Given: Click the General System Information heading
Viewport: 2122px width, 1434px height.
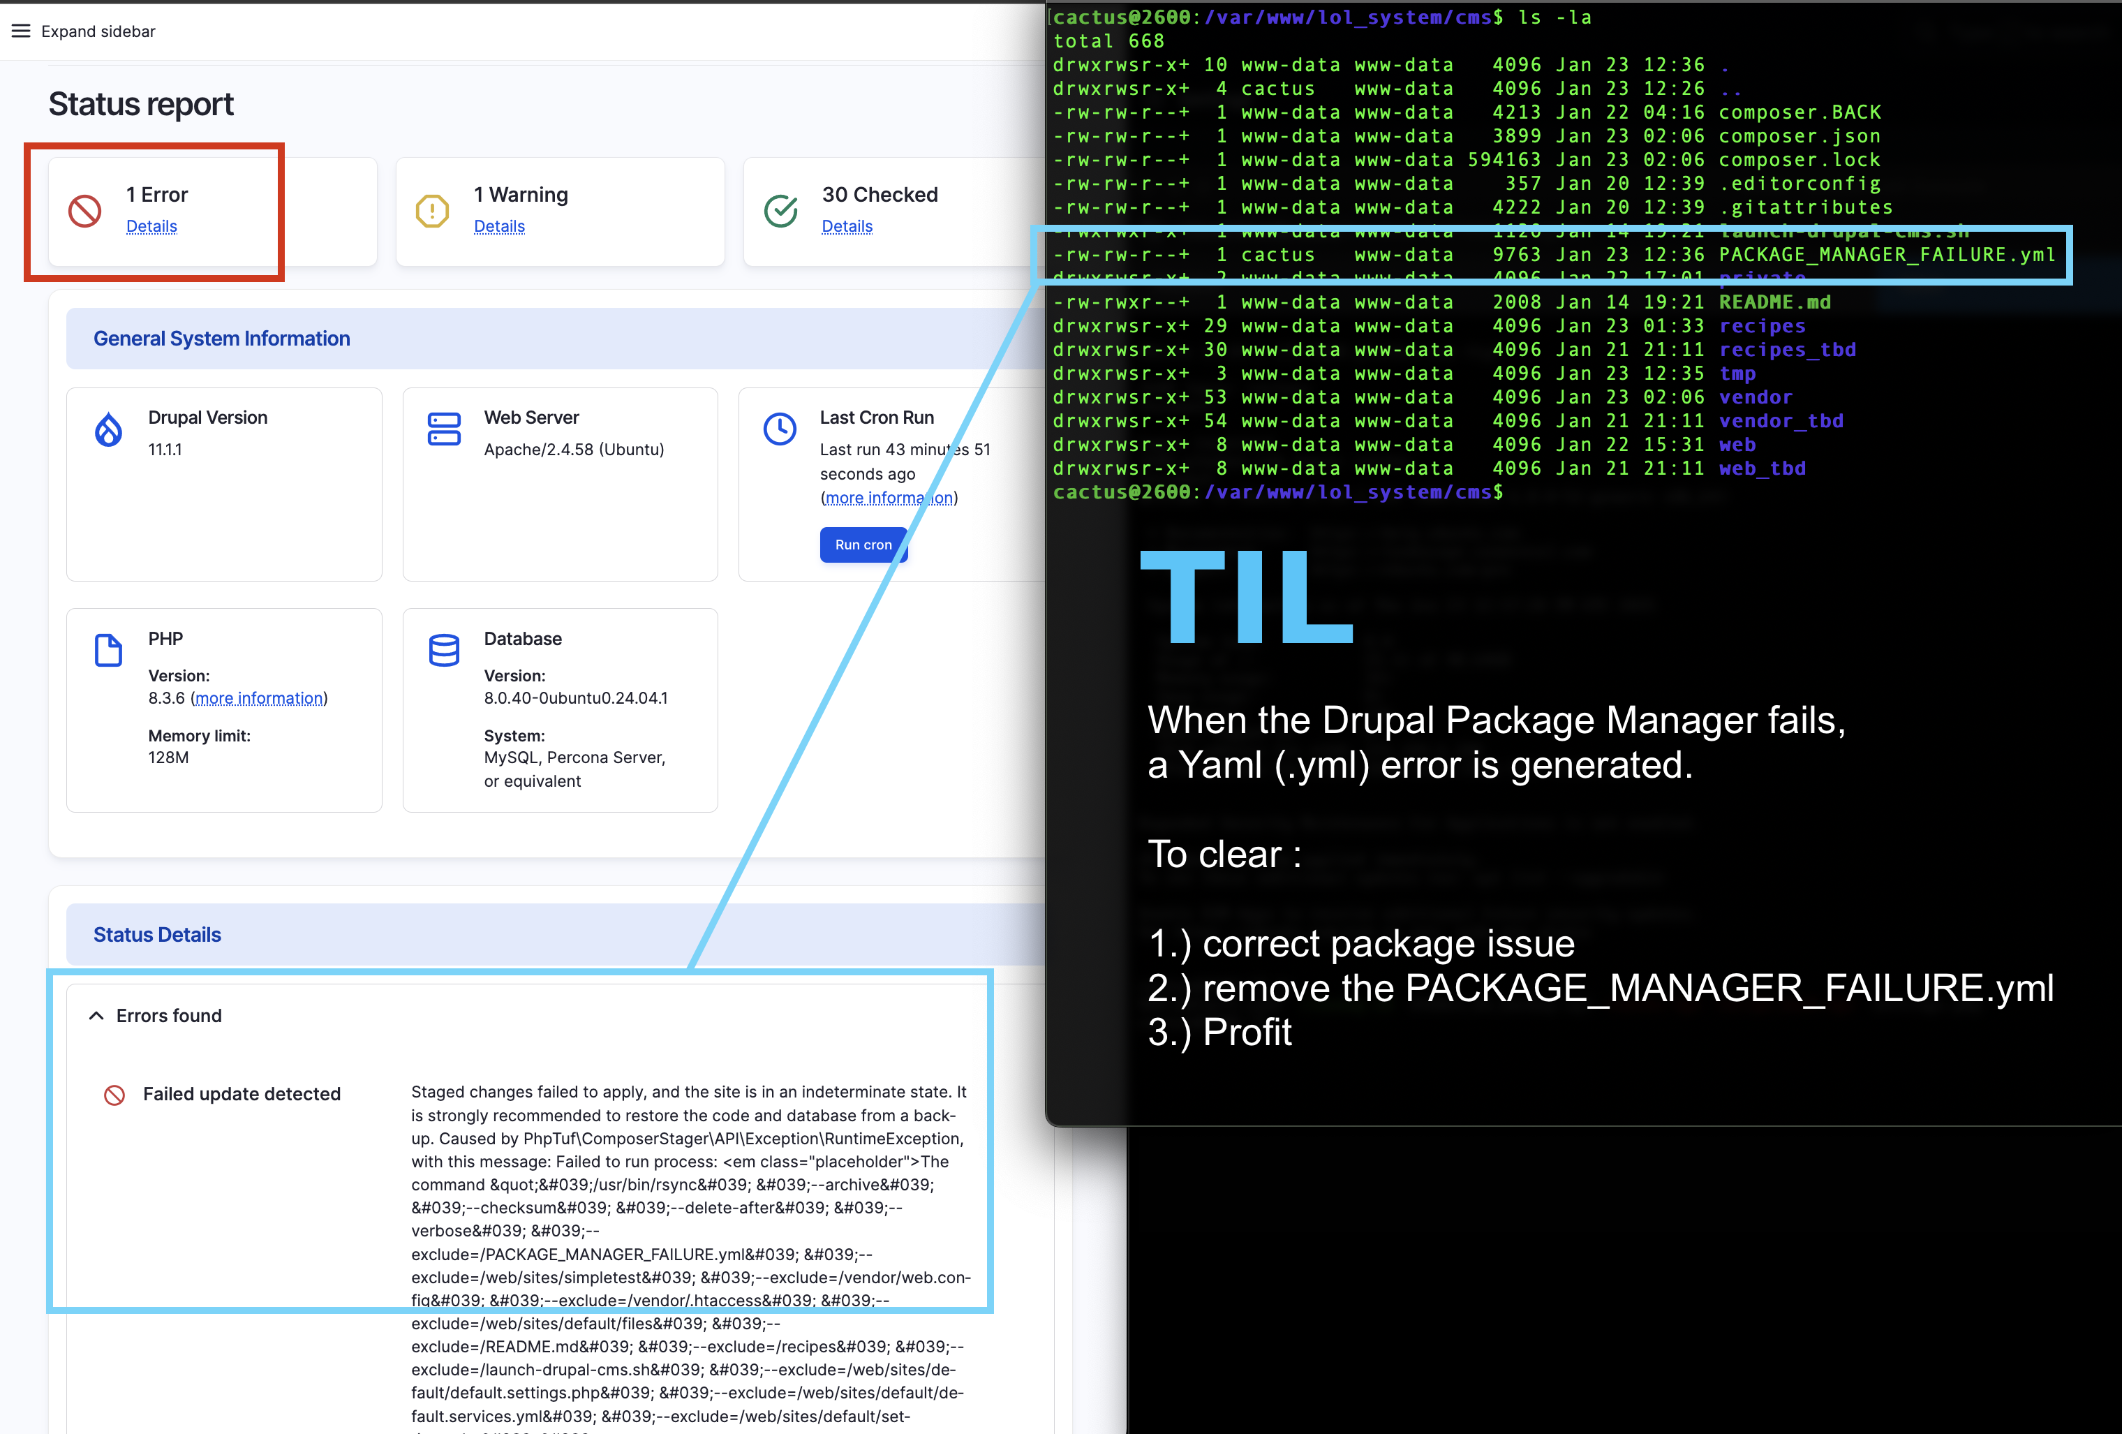Looking at the screenshot, I should (222, 339).
